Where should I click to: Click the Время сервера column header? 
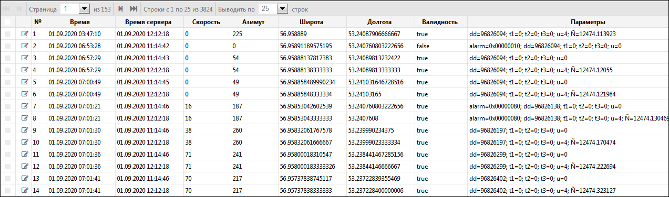pos(149,22)
